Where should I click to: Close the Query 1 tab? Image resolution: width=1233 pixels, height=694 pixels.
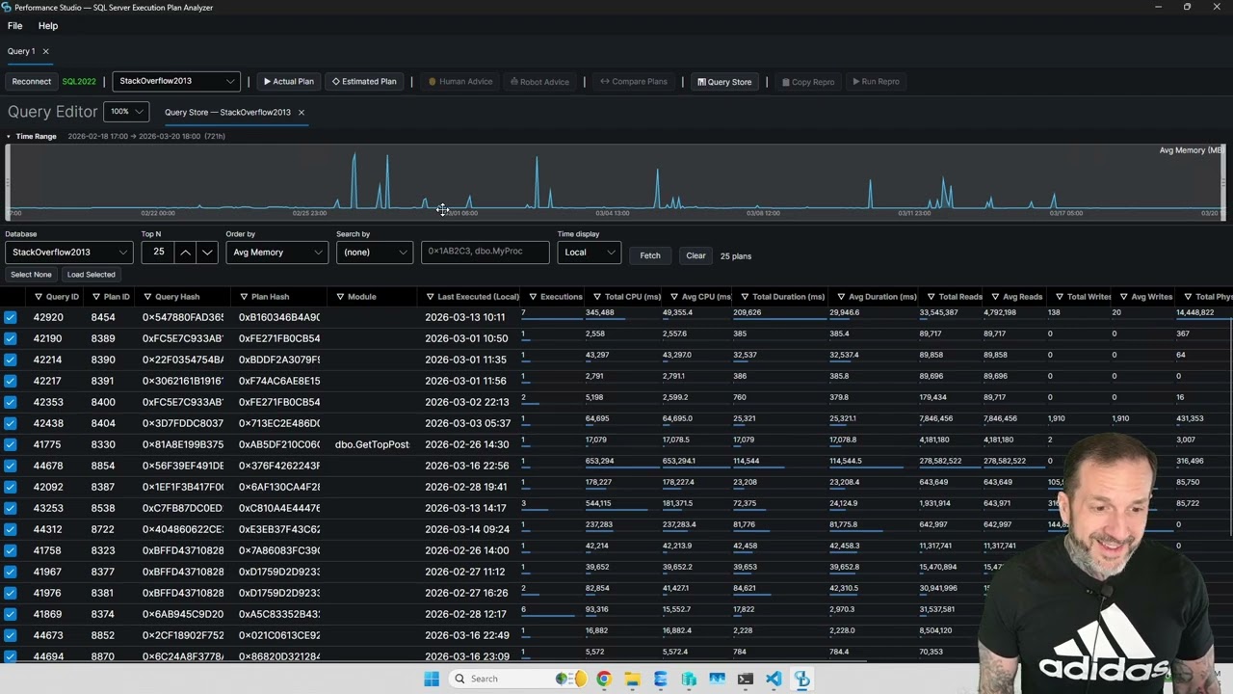pyautogui.click(x=45, y=51)
